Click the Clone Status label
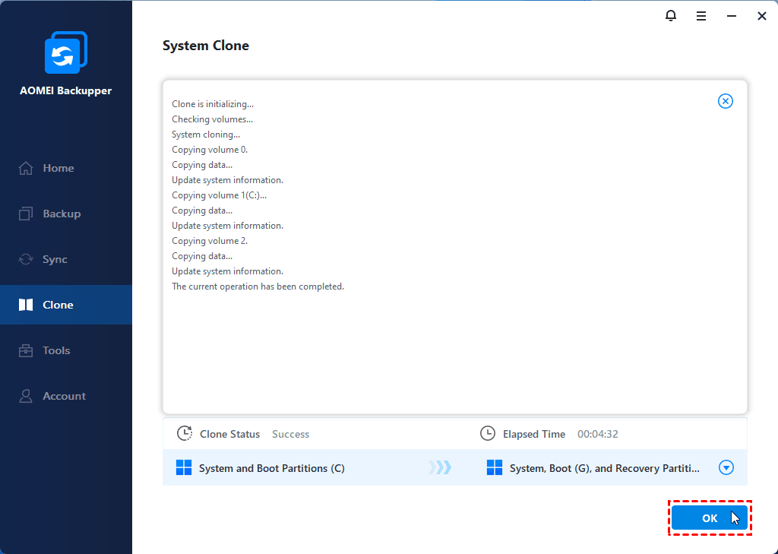This screenshot has width=778, height=554. pos(229,435)
